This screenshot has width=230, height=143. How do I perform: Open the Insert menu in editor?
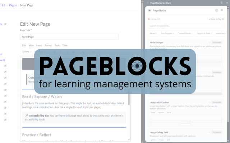(39, 45)
